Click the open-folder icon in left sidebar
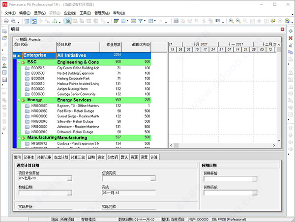Viewport: 295px width, 222px height. [4, 38]
